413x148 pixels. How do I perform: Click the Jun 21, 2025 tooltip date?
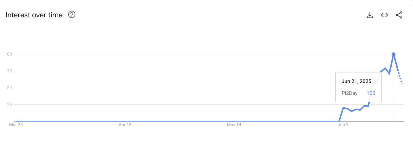pos(356,82)
